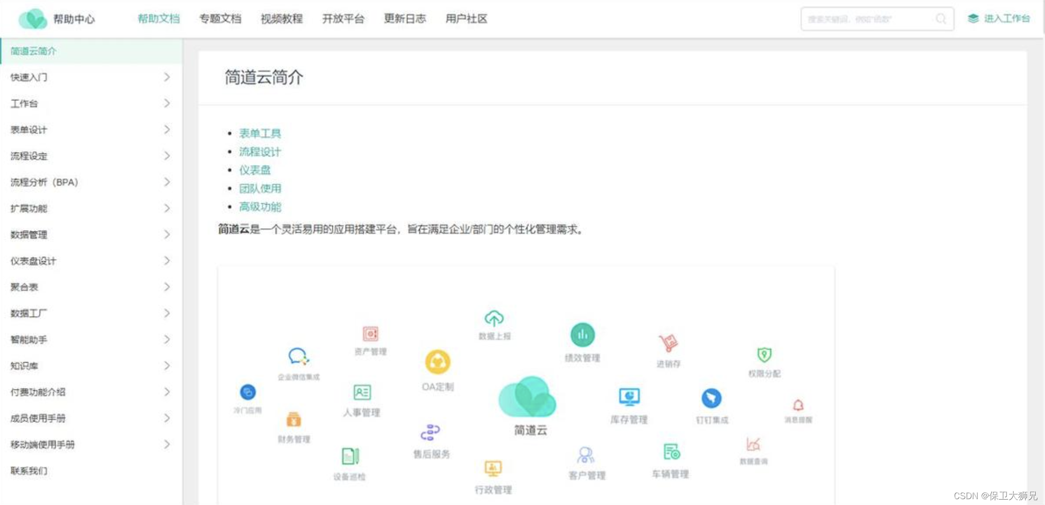1045x505 pixels.
Task: Click the 行政管理 presentation icon
Action: (493, 468)
